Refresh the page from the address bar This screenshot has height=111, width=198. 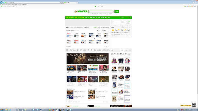(63, 2)
